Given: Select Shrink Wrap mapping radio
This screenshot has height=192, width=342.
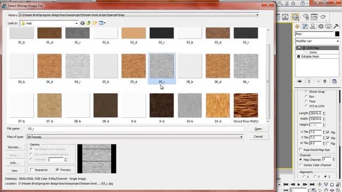Looking at the screenshot, I should point(306,92).
